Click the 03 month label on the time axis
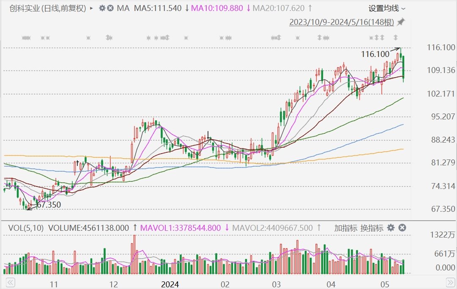Image resolution: width=457 pixels, height=289 pixels. (x=276, y=284)
